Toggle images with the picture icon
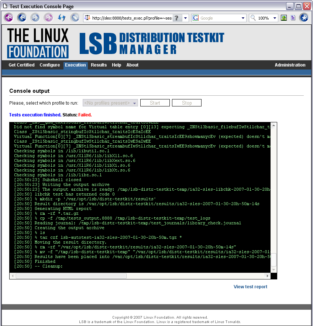The height and width of the screenshot is (326, 313). (284, 18)
